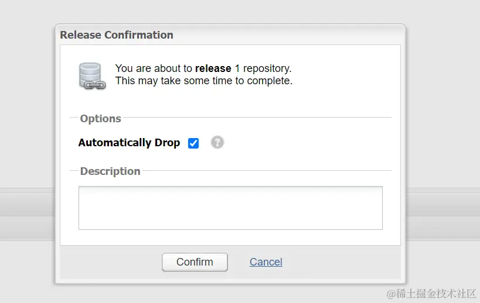
Task: Click the bold number 1 in message
Action: tap(237, 68)
